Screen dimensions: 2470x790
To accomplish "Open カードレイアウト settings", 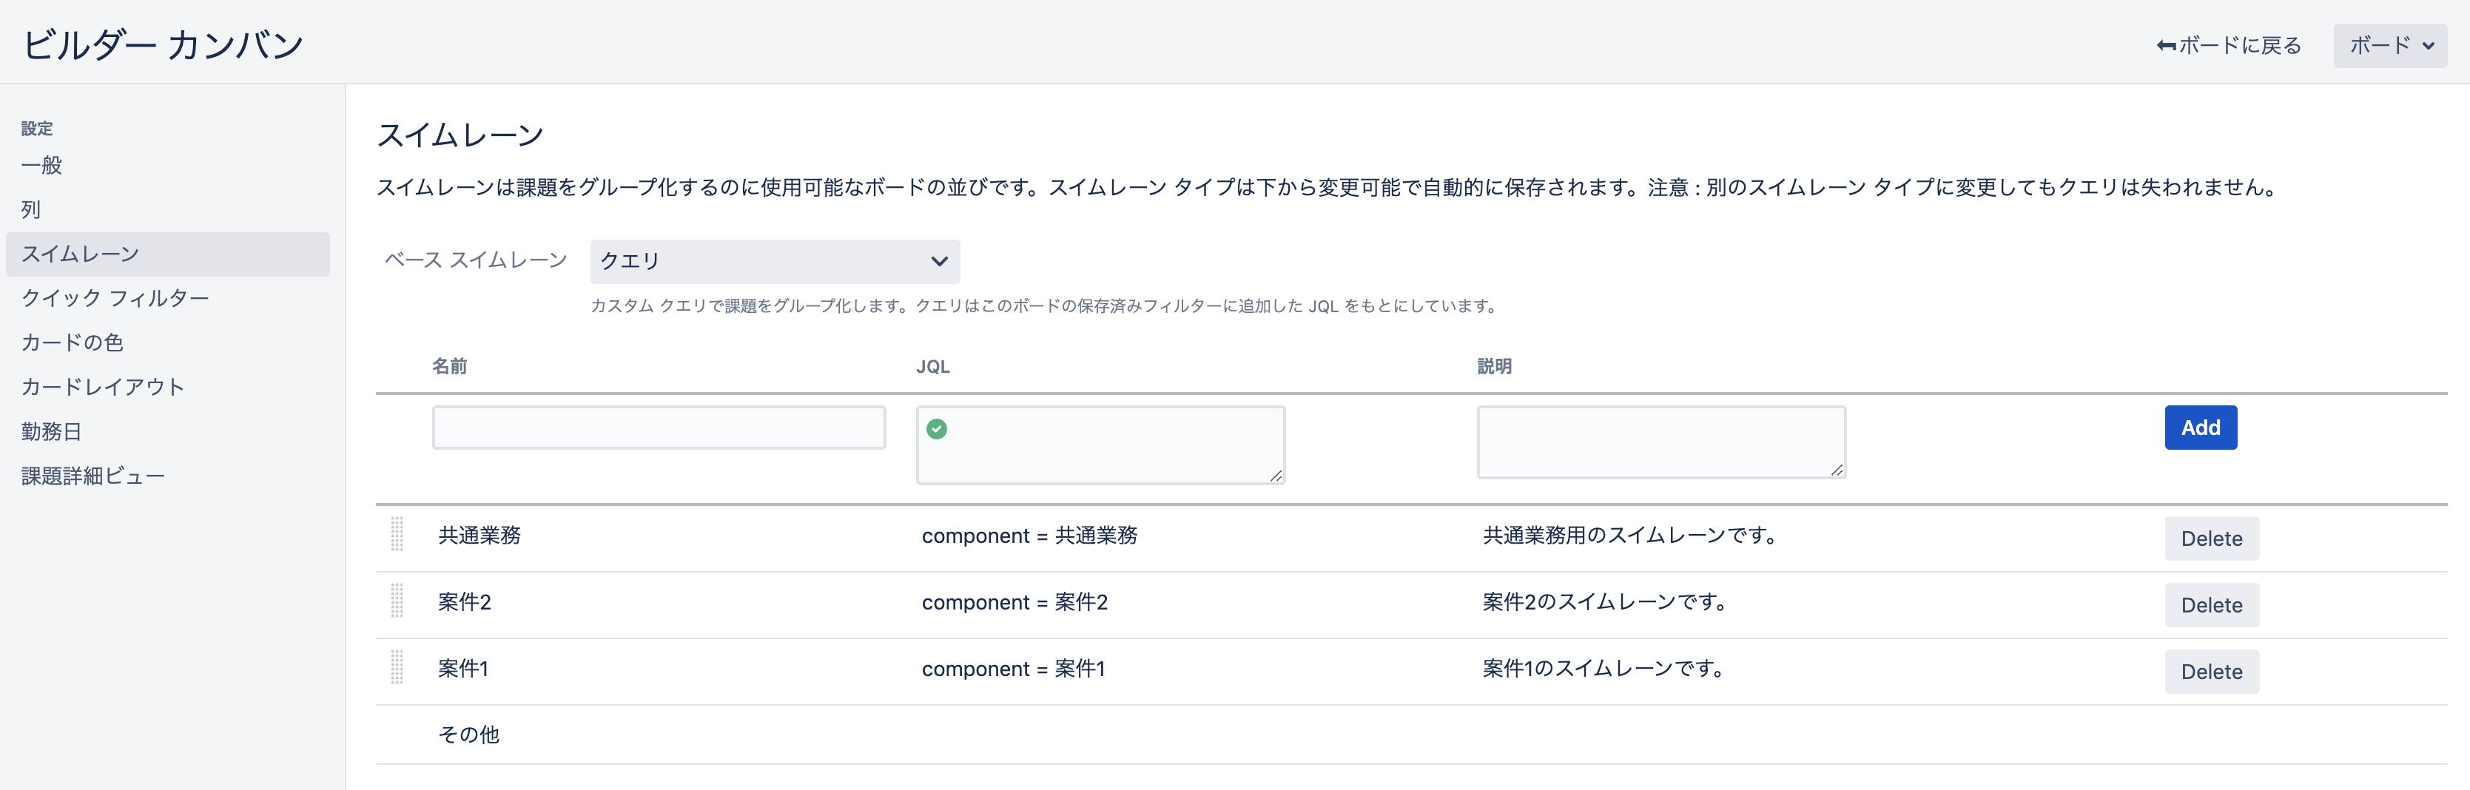I will (x=103, y=386).
